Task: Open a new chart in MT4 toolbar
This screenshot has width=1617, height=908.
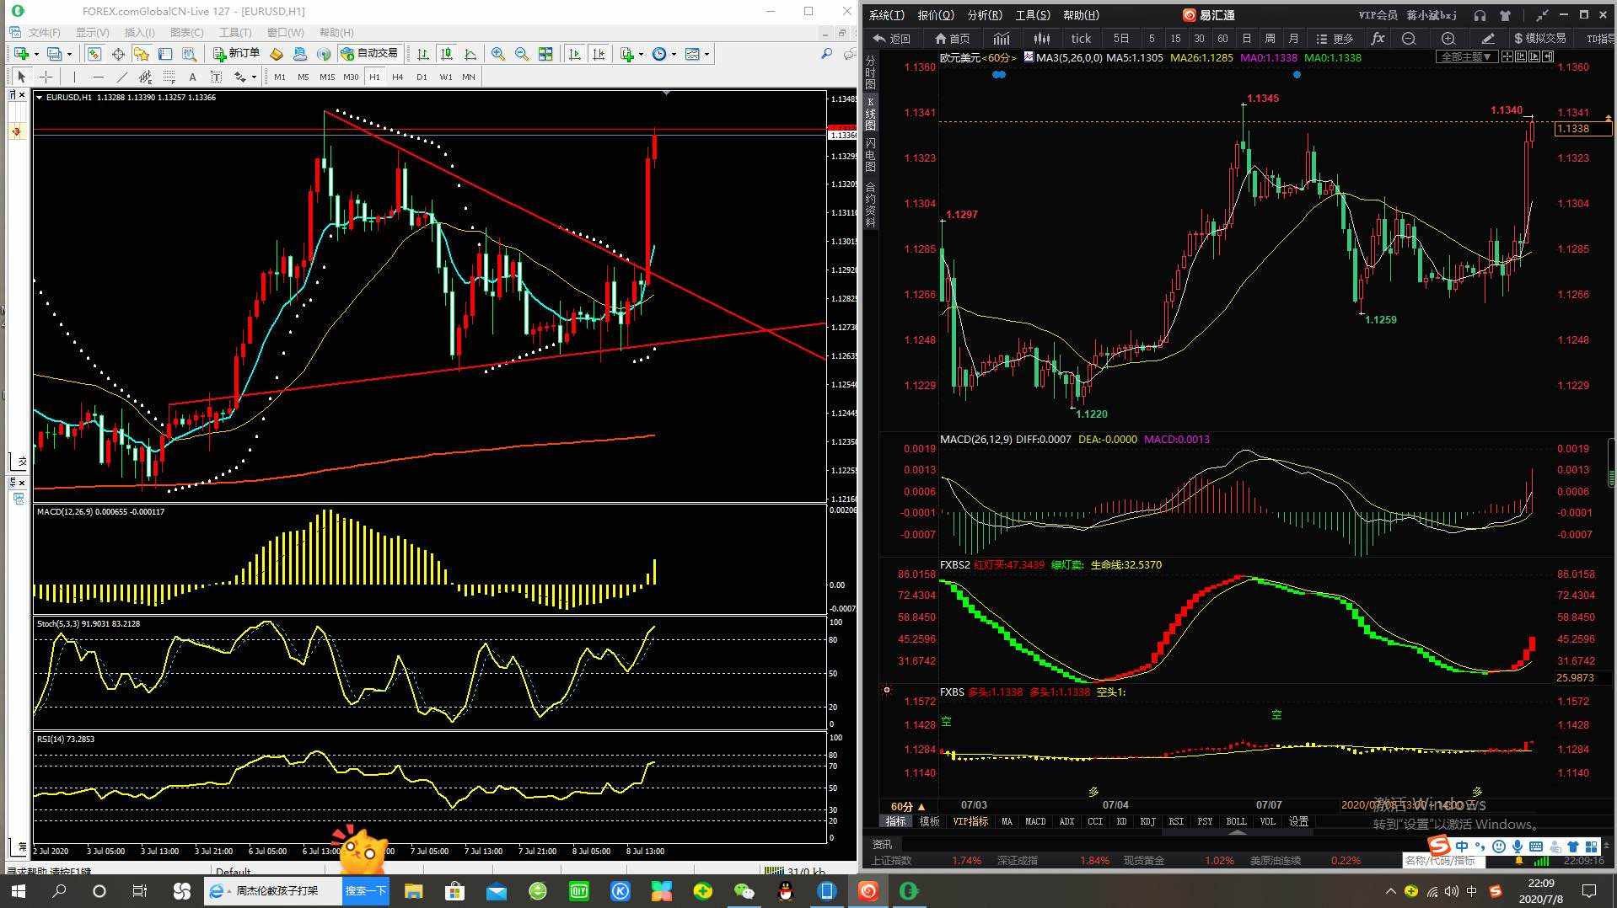Action: tap(21, 54)
